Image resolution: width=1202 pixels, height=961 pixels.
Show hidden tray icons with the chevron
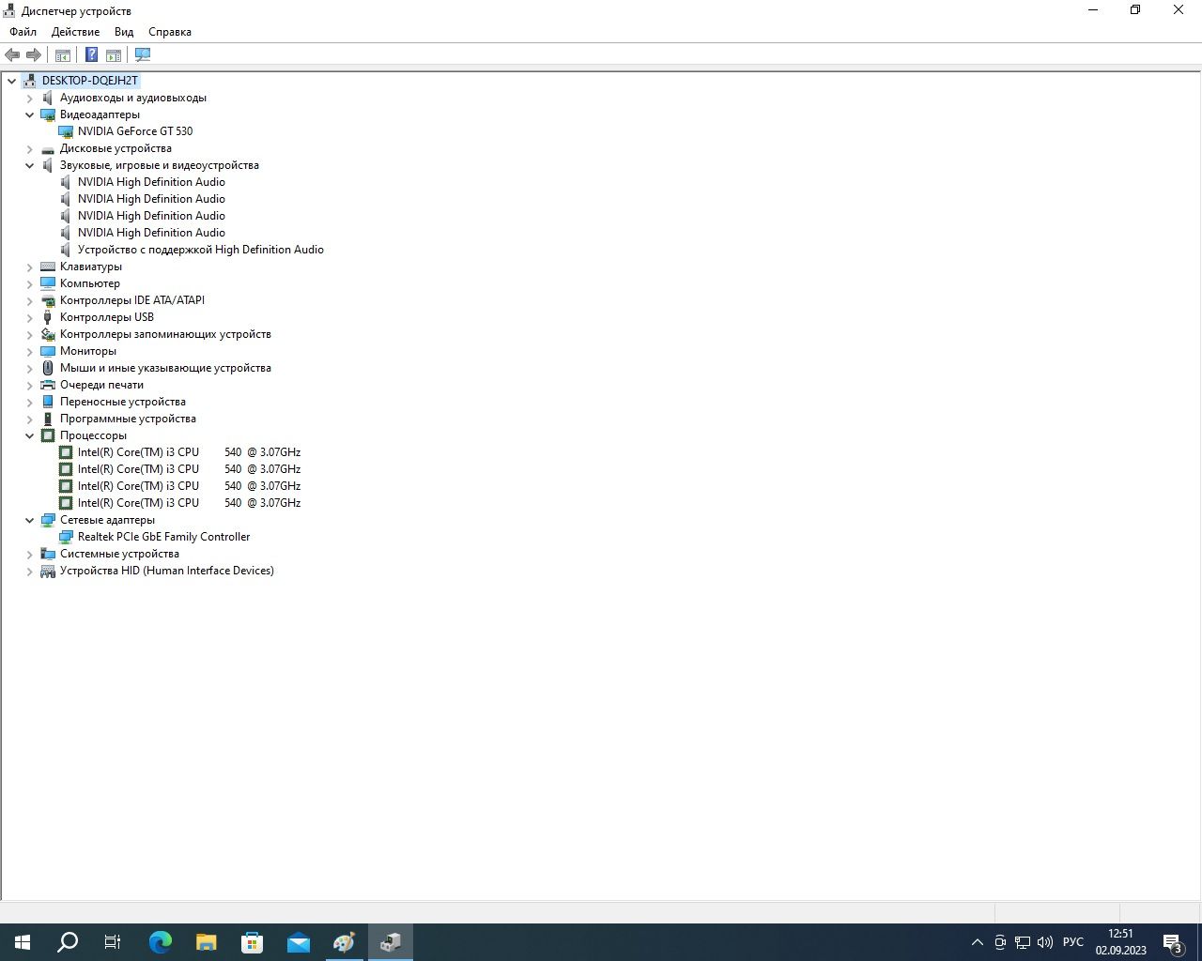tap(978, 942)
